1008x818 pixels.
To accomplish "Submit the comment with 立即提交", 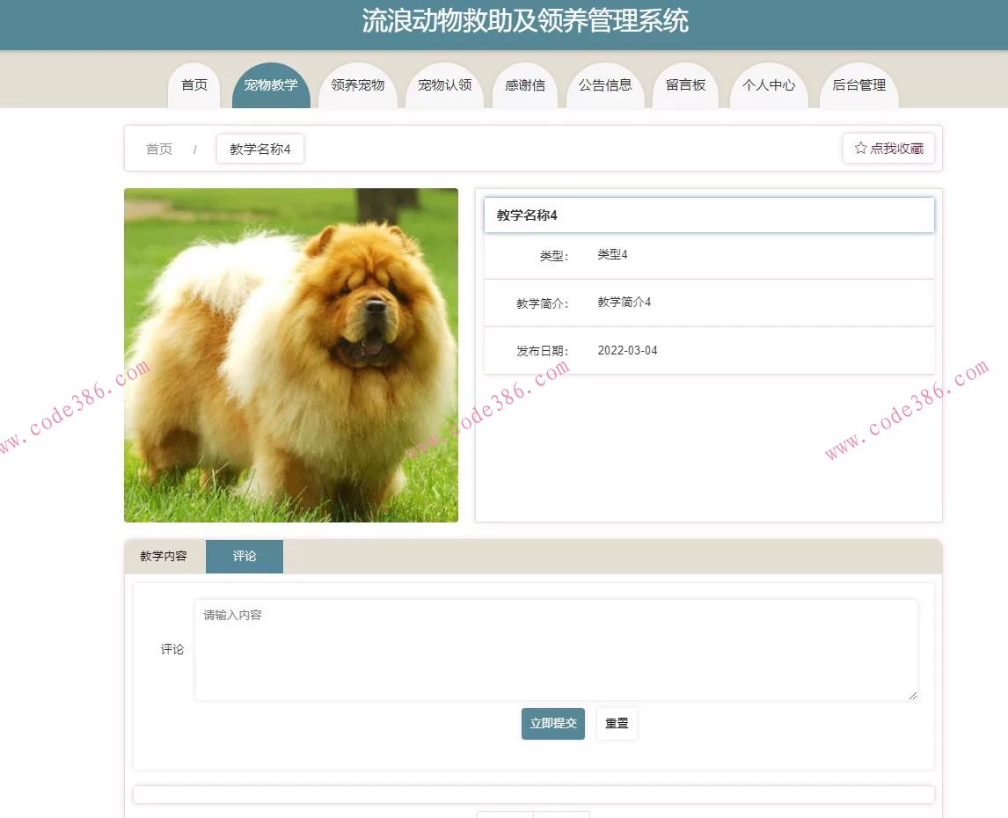I will tap(552, 723).
